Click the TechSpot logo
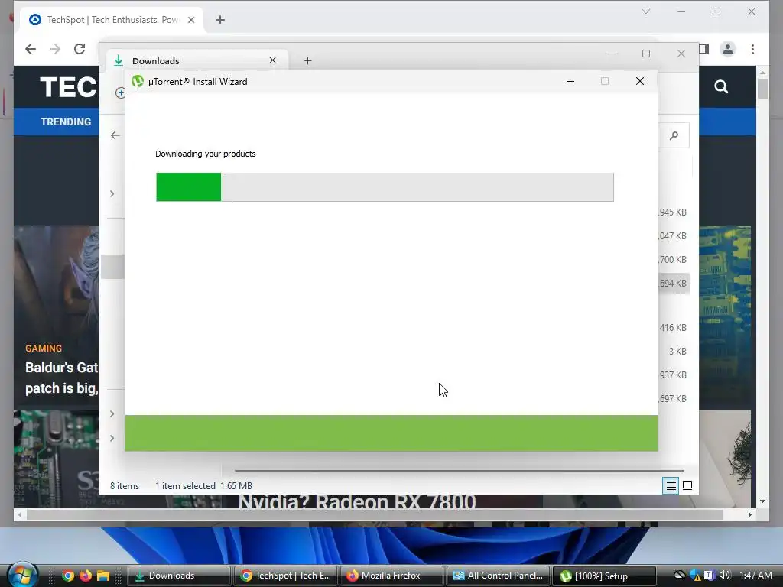 (x=68, y=87)
